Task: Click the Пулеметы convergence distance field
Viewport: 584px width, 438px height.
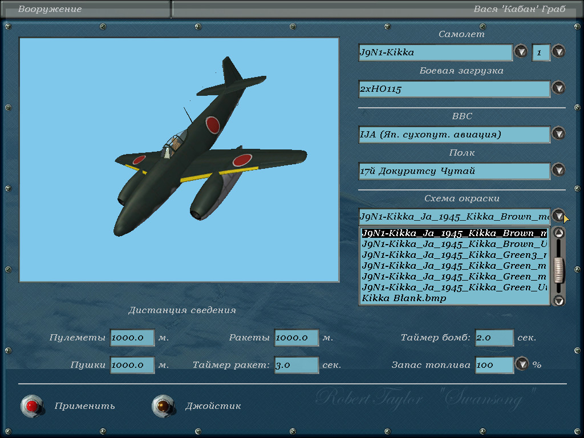Action: 132,338
